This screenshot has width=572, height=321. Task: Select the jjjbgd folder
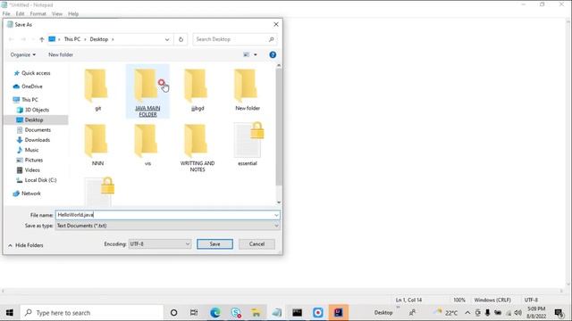point(197,90)
